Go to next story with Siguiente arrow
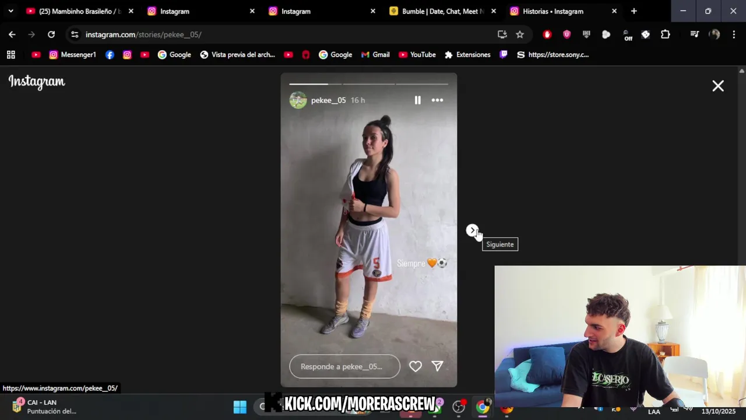 click(x=472, y=230)
